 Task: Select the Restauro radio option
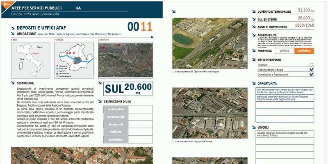[x=312, y=65]
